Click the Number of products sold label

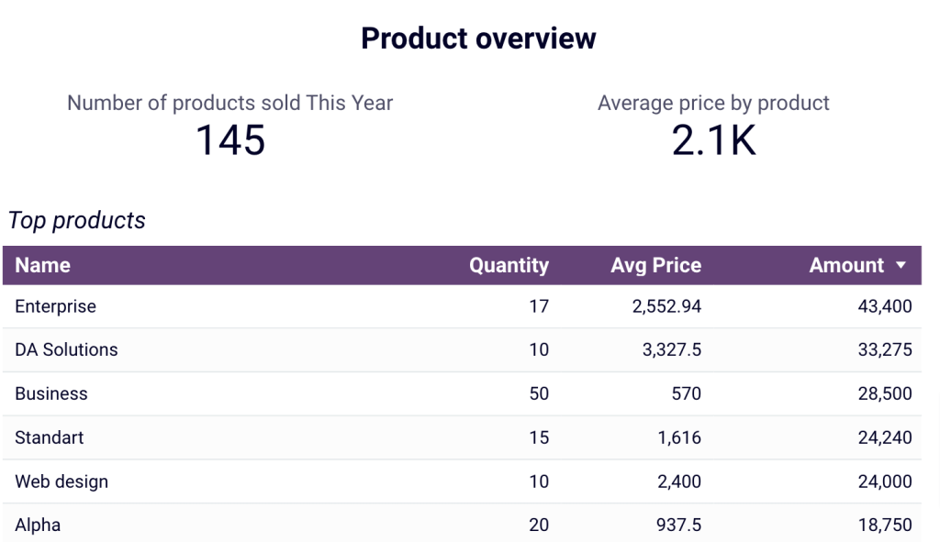click(229, 103)
